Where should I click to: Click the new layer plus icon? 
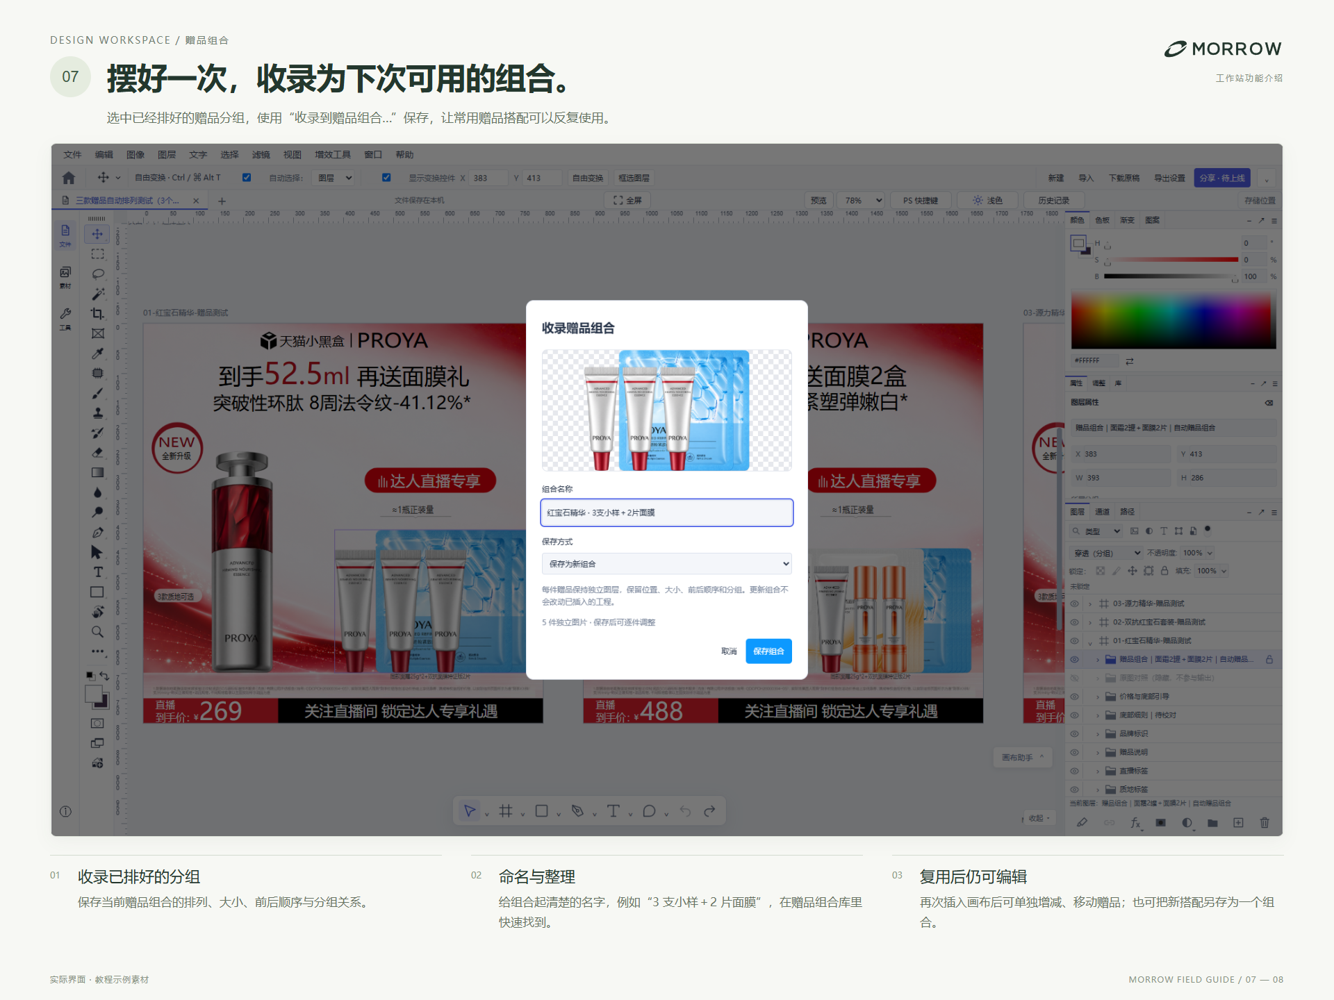(x=1238, y=822)
